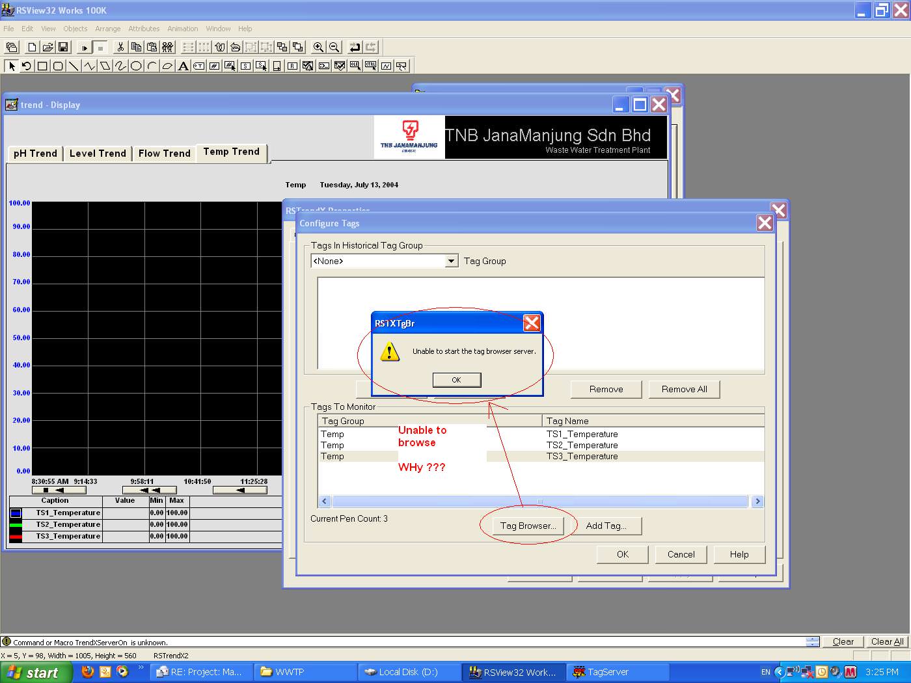Click the Remove All button
Image resolution: width=911 pixels, height=683 pixels.
685,389
